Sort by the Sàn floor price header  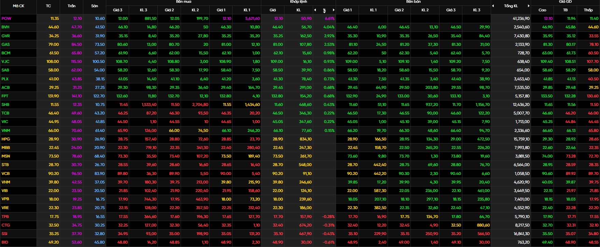pos(95,6)
